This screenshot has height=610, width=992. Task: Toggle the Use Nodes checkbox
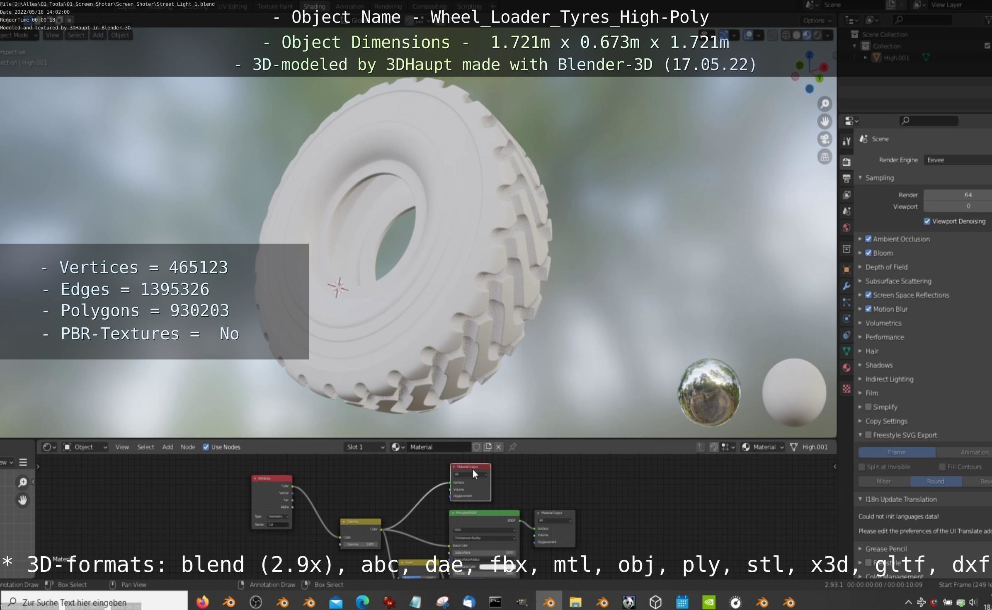point(206,447)
